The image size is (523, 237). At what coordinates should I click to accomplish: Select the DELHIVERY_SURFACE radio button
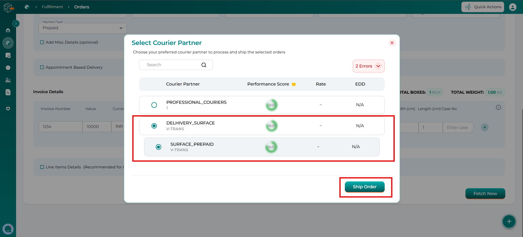(x=154, y=126)
